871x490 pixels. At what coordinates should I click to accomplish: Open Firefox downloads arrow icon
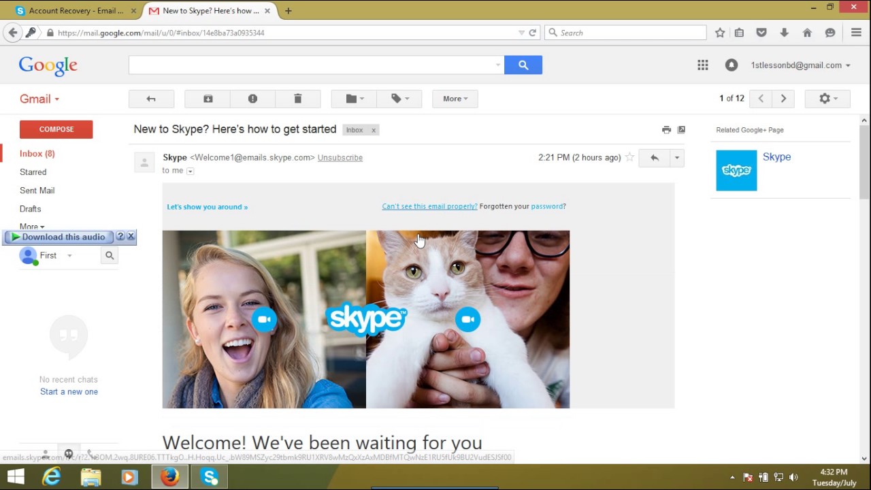click(x=784, y=33)
